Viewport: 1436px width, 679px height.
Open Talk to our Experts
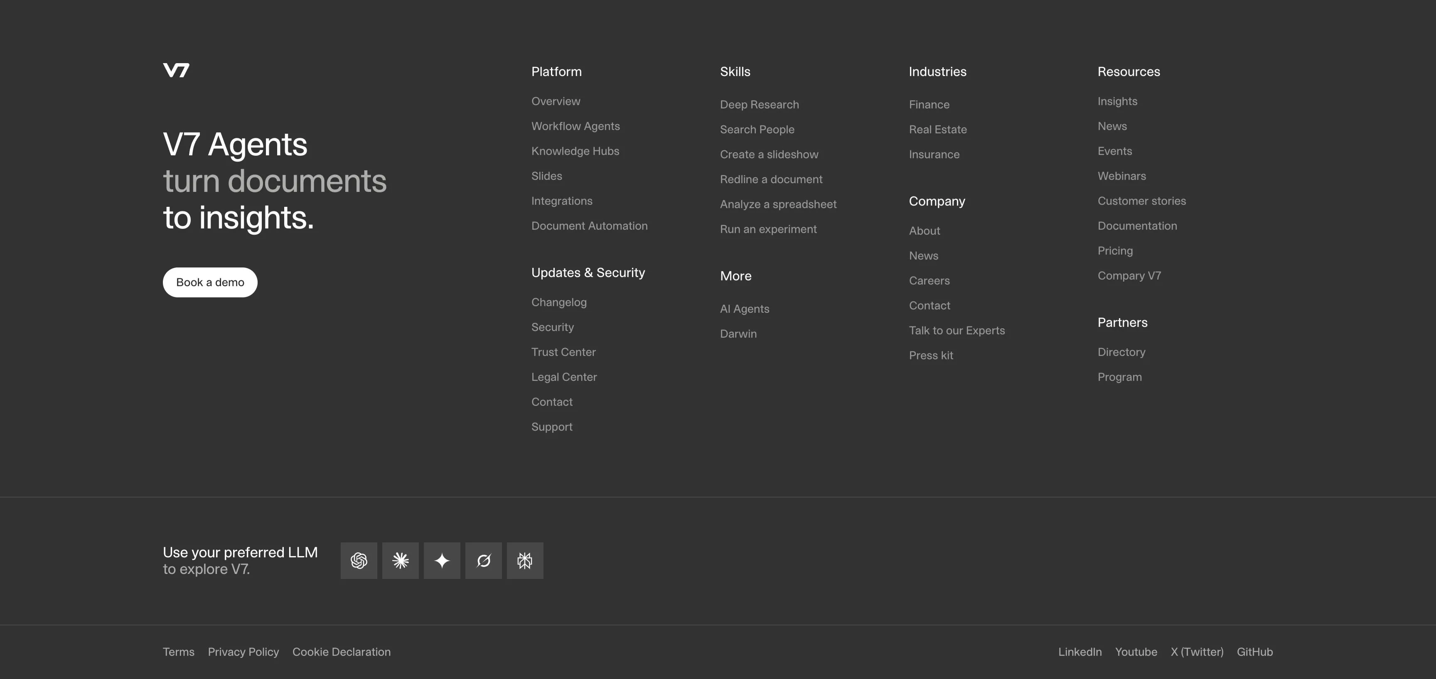click(x=957, y=330)
